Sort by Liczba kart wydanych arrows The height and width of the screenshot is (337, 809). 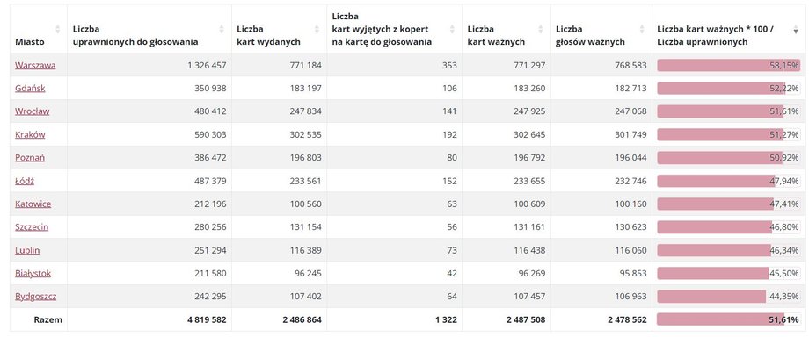[317, 29]
